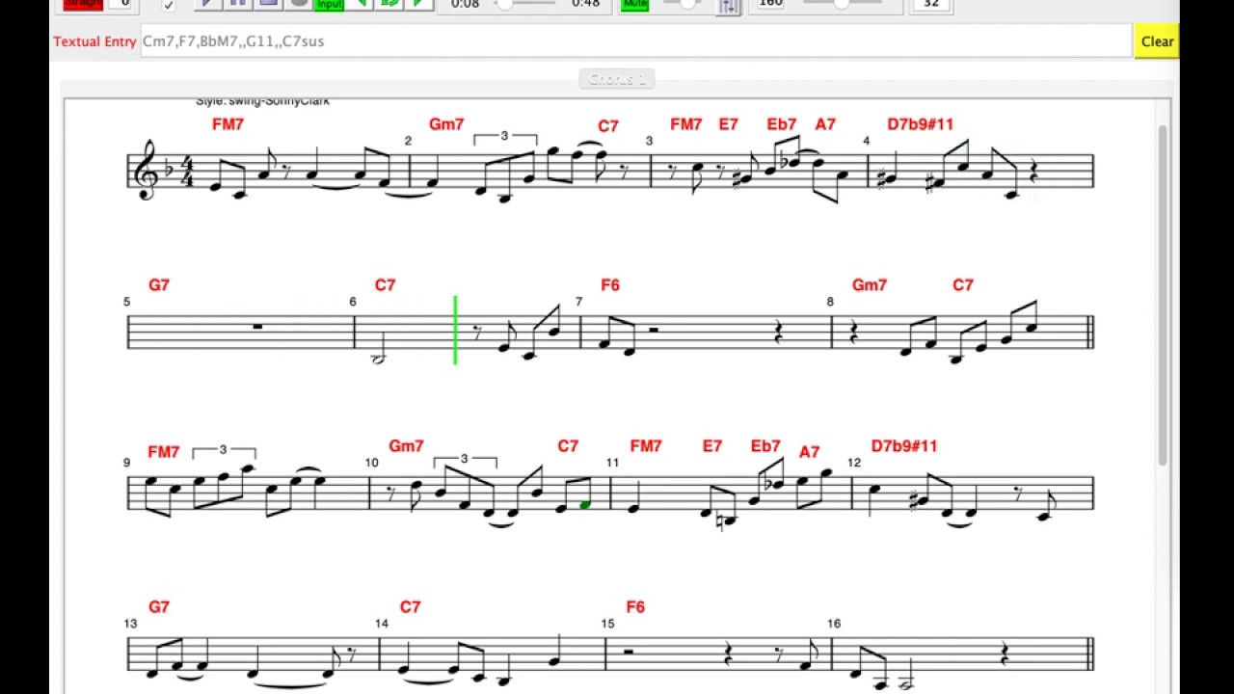Click the green playback cursor in measure 6

point(455,331)
